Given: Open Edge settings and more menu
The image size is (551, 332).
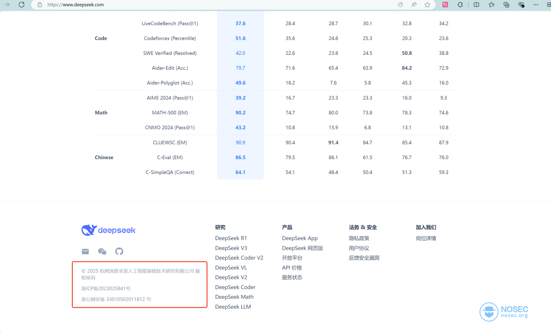Looking at the screenshot, I should 536,5.
